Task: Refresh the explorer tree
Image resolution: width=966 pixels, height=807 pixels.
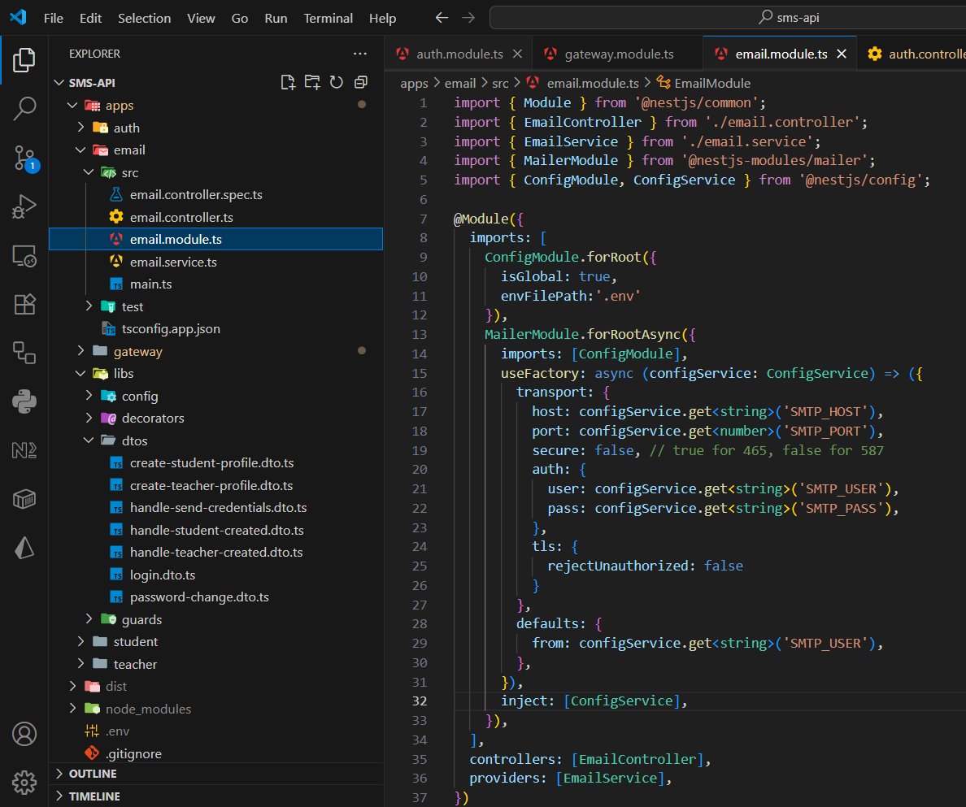Action: 337,82
